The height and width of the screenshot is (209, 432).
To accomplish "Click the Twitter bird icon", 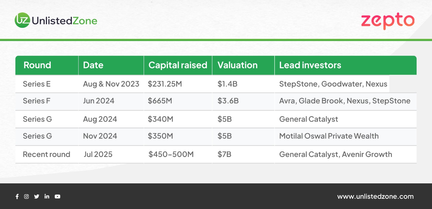I will (37, 197).
